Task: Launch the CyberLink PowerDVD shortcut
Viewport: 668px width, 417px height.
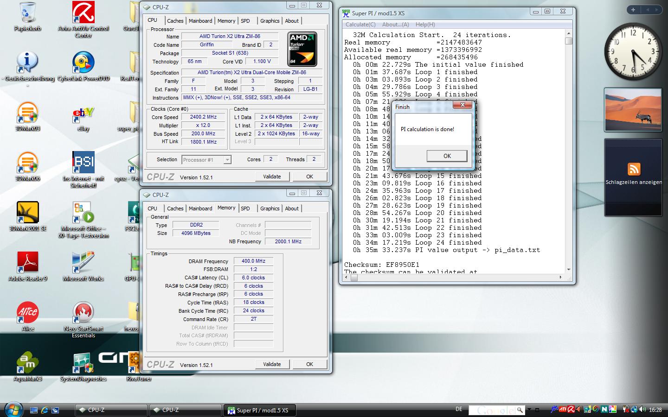Action: coord(83,67)
